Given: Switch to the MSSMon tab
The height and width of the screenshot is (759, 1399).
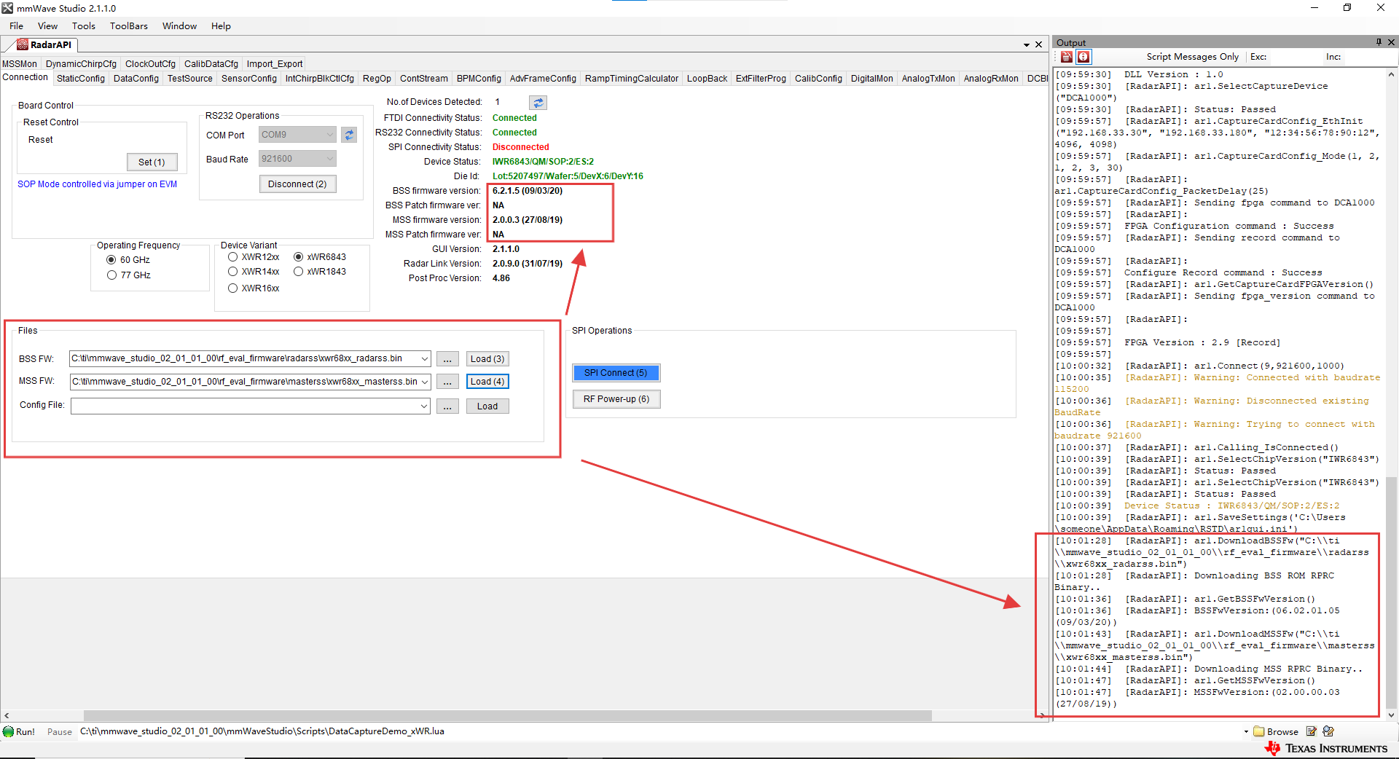Looking at the screenshot, I should 20,64.
